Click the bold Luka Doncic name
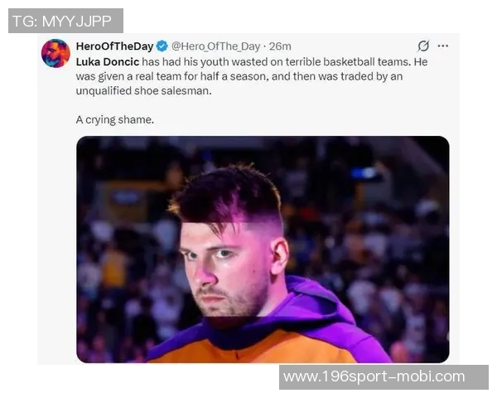 (108, 61)
